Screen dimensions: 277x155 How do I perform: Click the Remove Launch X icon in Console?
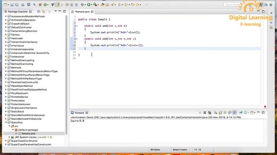coord(205,113)
